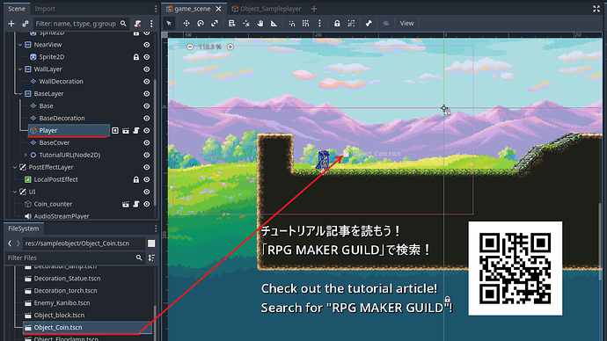Choose the Scale Mode tool
This screenshot has width=607, height=341.
tap(215, 23)
